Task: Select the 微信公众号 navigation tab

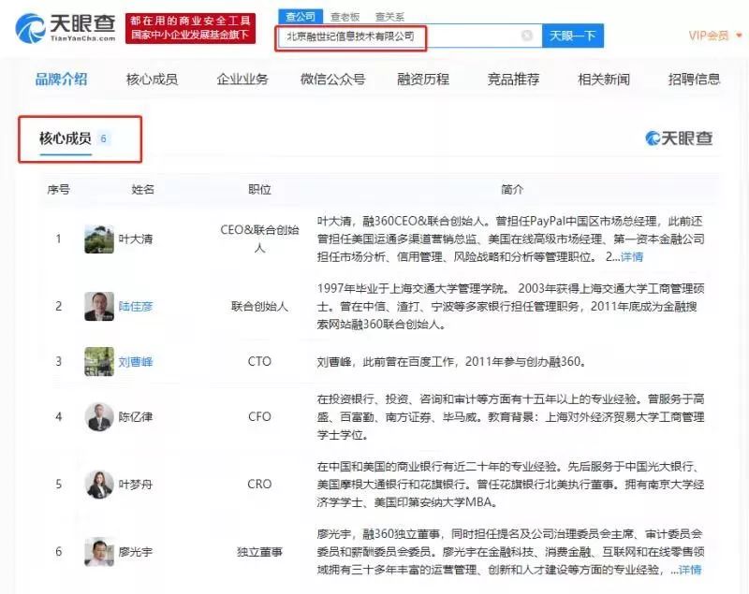Action: point(332,80)
